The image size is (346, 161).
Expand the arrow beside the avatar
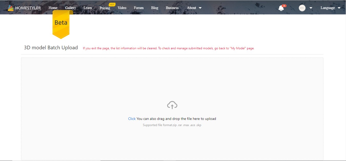311,8
